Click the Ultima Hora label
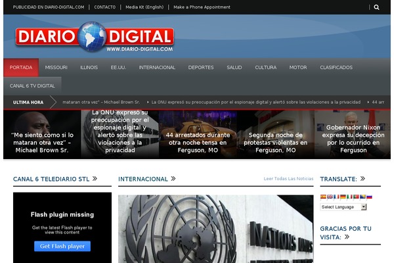The height and width of the screenshot is (263, 394). click(x=28, y=103)
